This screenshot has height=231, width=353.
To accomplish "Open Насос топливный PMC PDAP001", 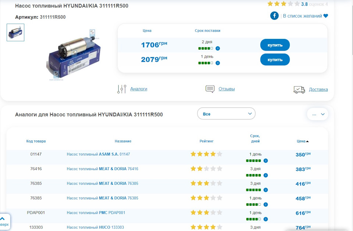I will point(96,213).
